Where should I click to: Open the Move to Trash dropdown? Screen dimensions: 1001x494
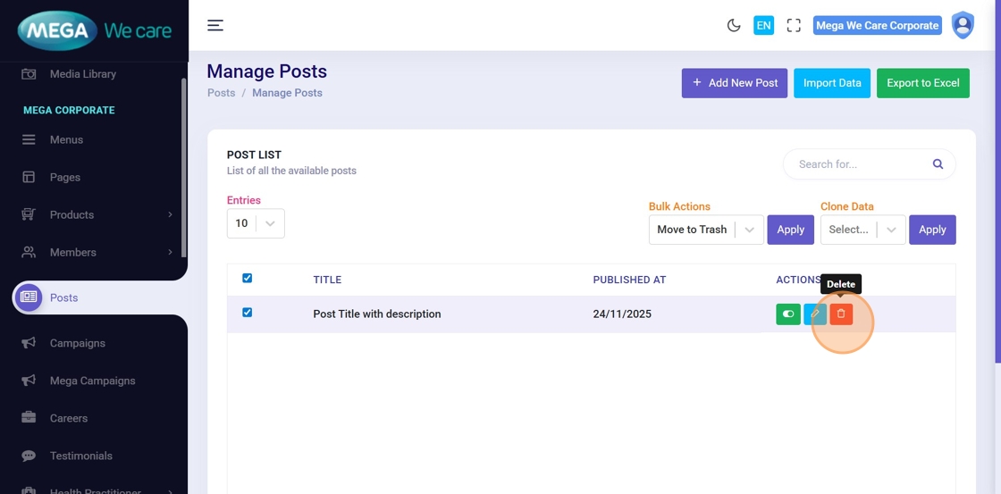(x=705, y=230)
